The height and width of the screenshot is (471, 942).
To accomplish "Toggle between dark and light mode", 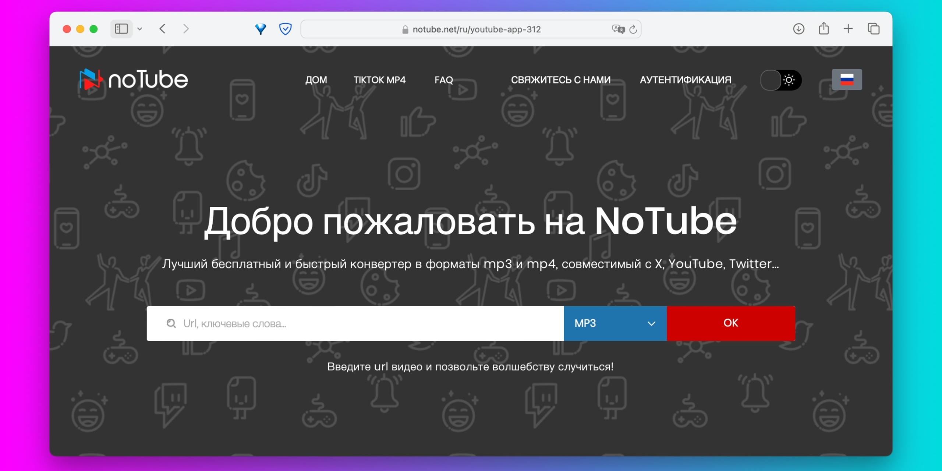I will 781,79.
